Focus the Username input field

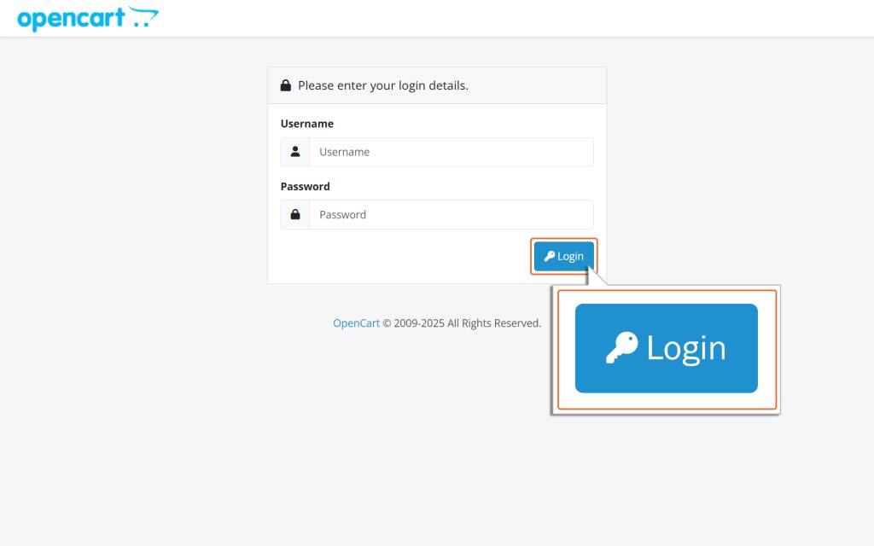pyautogui.click(x=451, y=152)
